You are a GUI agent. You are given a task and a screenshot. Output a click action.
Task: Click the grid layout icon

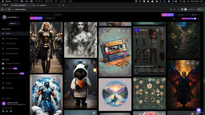pyautogui.click(x=174, y=19)
